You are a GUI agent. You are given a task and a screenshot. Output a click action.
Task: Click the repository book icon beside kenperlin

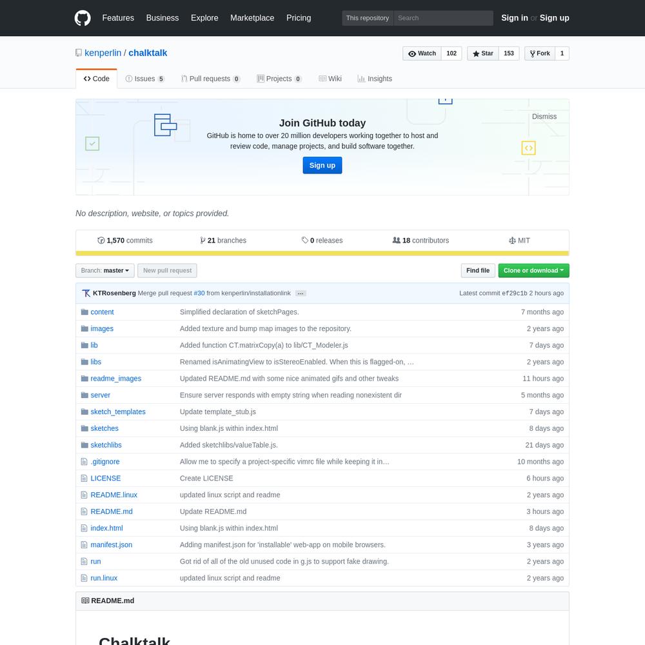pyautogui.click(x=79, y=53)
